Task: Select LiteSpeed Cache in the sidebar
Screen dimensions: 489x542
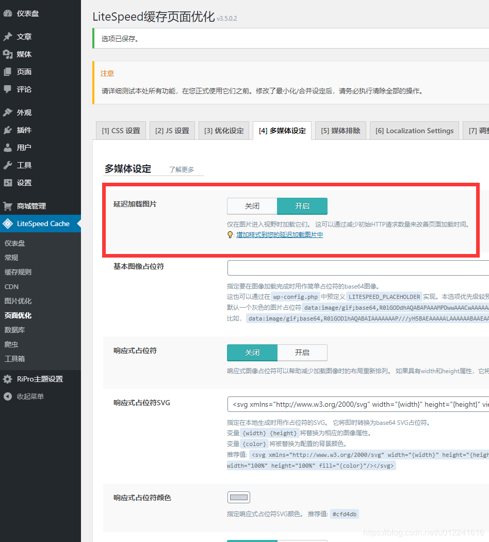Action: pyautogui.click(x=40, y=224)
